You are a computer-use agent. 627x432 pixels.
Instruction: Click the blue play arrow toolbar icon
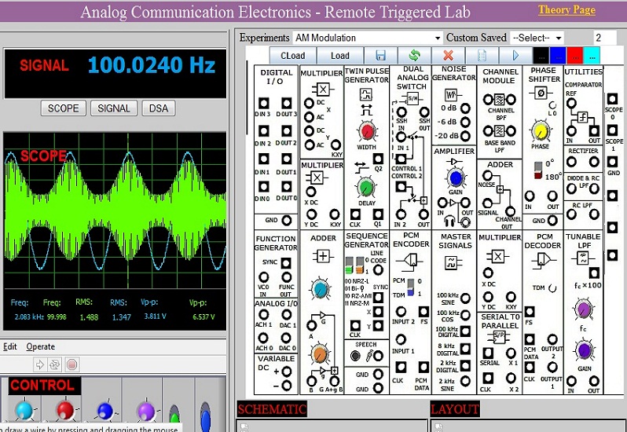(x=515, y=56)
